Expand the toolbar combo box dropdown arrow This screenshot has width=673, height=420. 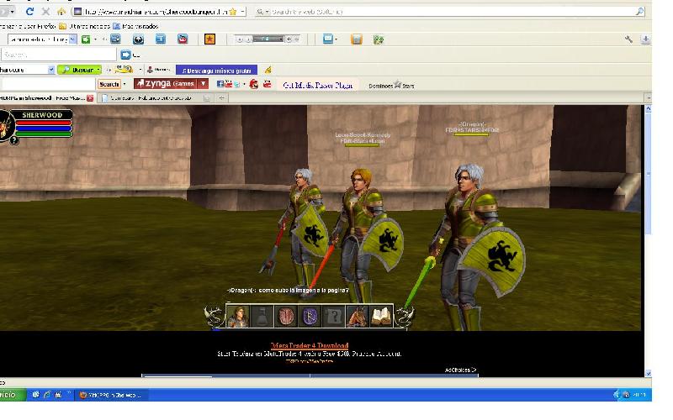click(x=72, y=39)
